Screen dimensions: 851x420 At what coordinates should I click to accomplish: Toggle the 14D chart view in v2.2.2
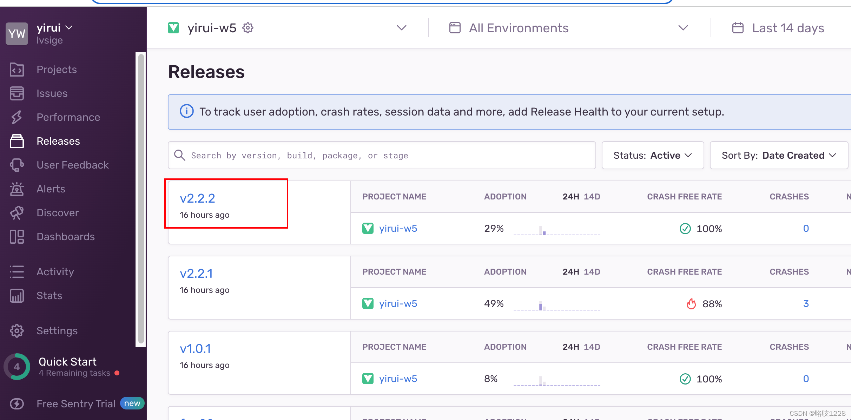[592, 197]
